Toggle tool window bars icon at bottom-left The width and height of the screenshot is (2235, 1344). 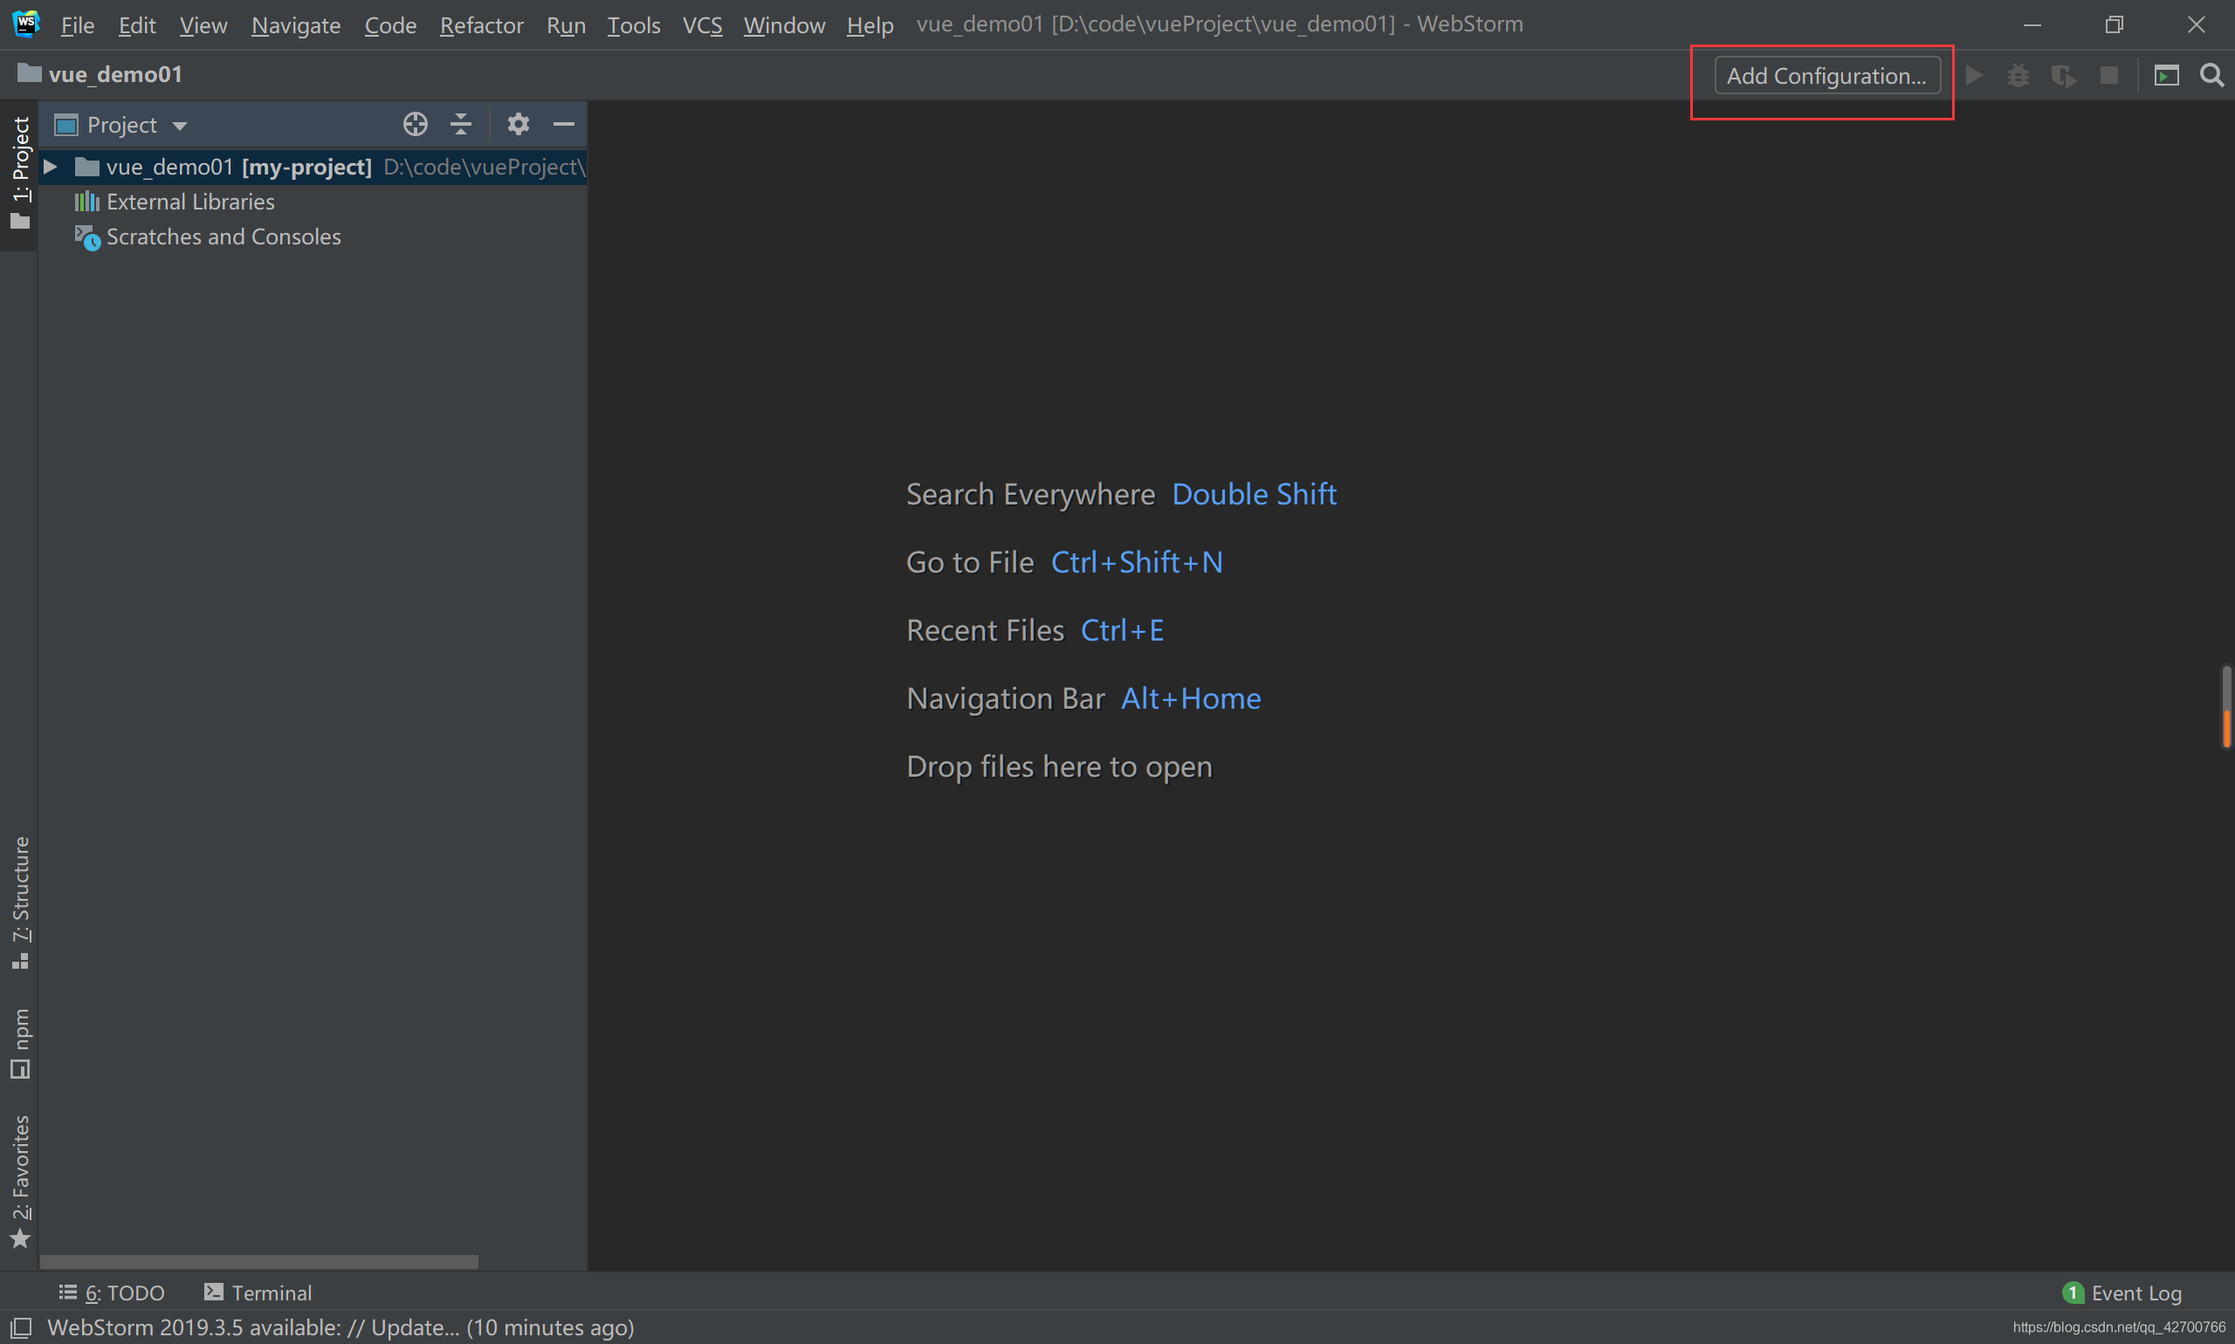coord(21,1327)
